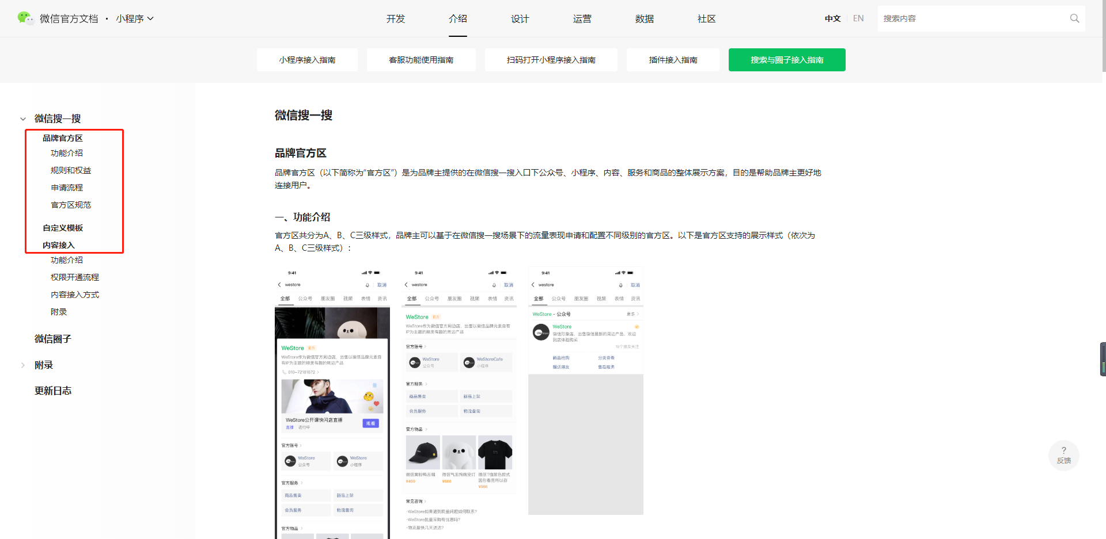Go to 内容接入方式 in sidebar

pyautogui.click(x=75, y=295)
